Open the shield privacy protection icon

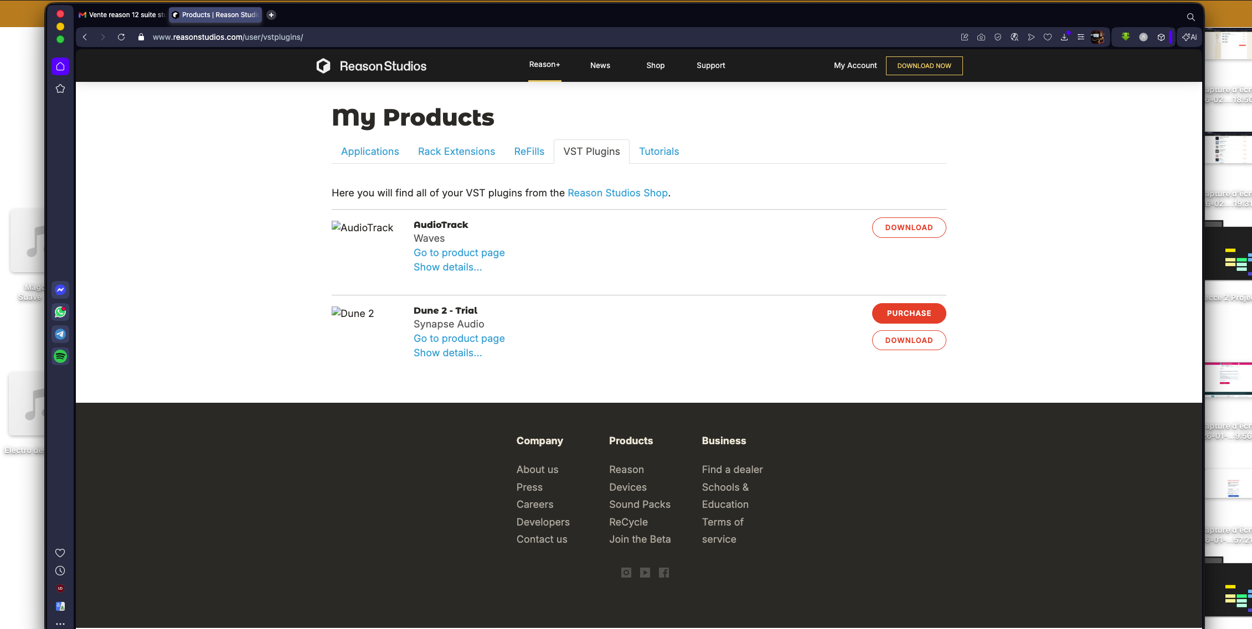coord(998,37)
